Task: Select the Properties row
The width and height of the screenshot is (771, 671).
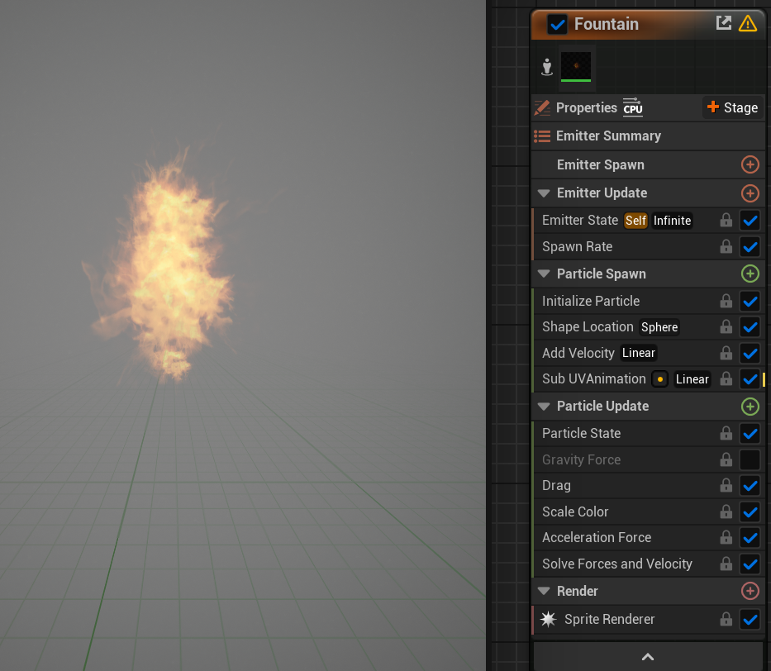Action: click(587, 107)
